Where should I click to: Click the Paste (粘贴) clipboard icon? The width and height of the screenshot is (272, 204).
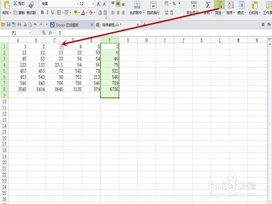[6, 5]
